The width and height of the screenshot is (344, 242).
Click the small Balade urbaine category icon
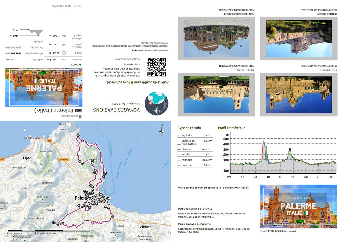80,116
